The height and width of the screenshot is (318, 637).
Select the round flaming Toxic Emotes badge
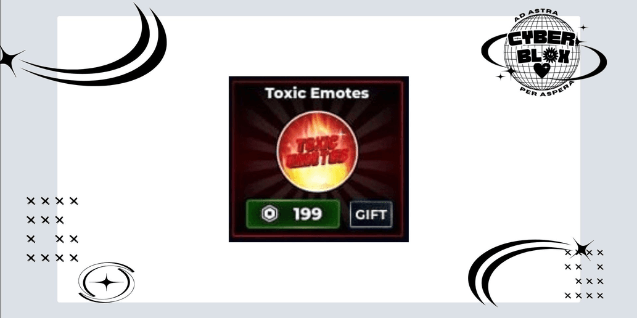[x=317, y=151]
